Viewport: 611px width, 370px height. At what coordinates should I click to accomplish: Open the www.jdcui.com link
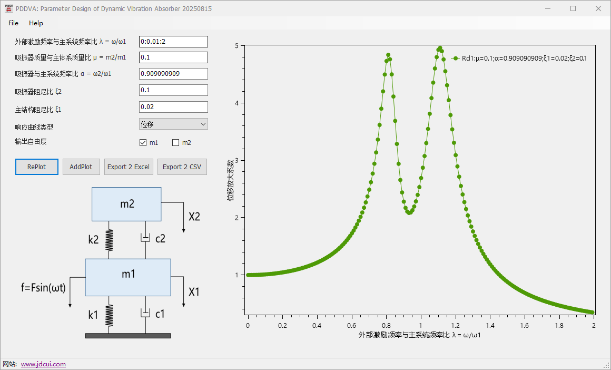(43, 364)
